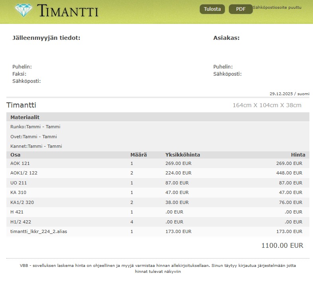The height and width of the screenshot is (286, 313).
Task: Click the Osa column header
Action: click(x=15, y=155)
